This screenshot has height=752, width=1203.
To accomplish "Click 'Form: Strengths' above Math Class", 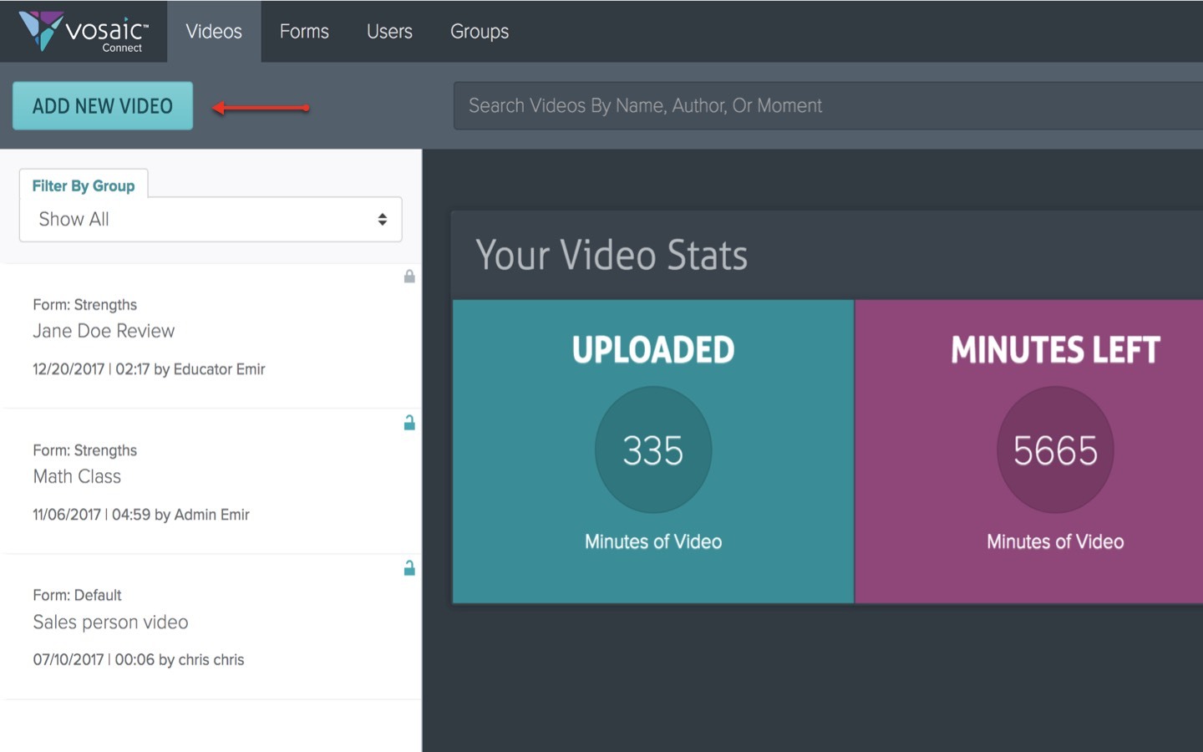I will pos(84,450).
